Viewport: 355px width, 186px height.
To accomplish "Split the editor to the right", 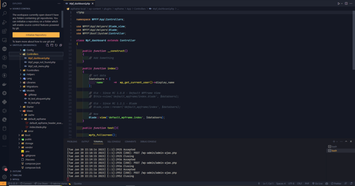I will [x=346, y=3].
